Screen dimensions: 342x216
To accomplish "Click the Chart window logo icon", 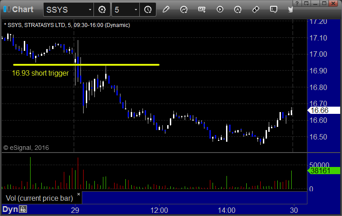I will (7, 9).
